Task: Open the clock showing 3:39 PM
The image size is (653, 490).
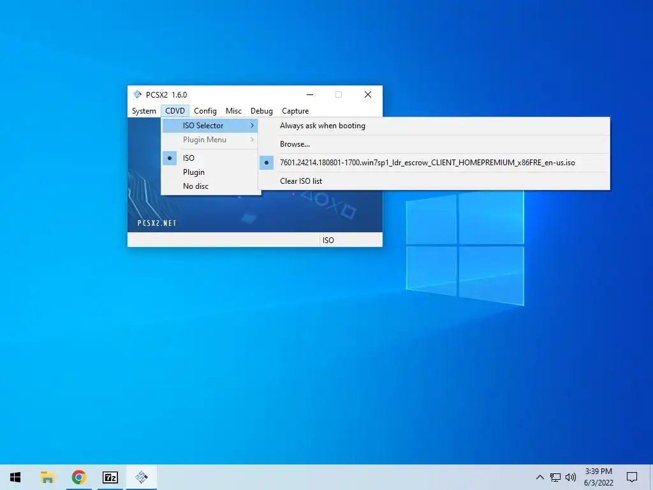Action: click(598, 477)
